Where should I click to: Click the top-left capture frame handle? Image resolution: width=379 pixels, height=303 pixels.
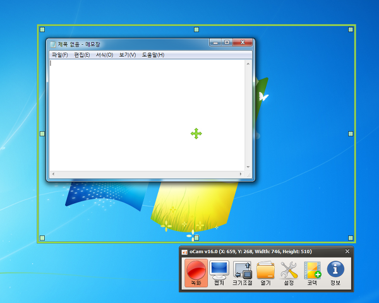pyautogui.click(x=42, y=30)
